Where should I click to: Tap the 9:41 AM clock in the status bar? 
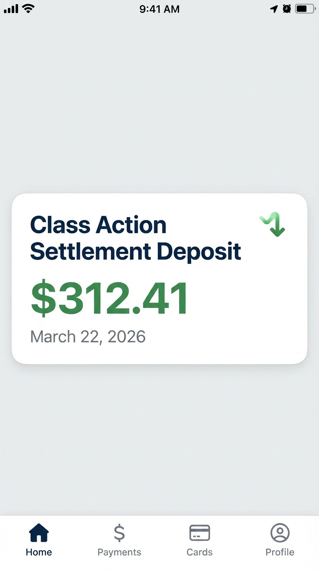pyautogui.click(x=159, y=9)
